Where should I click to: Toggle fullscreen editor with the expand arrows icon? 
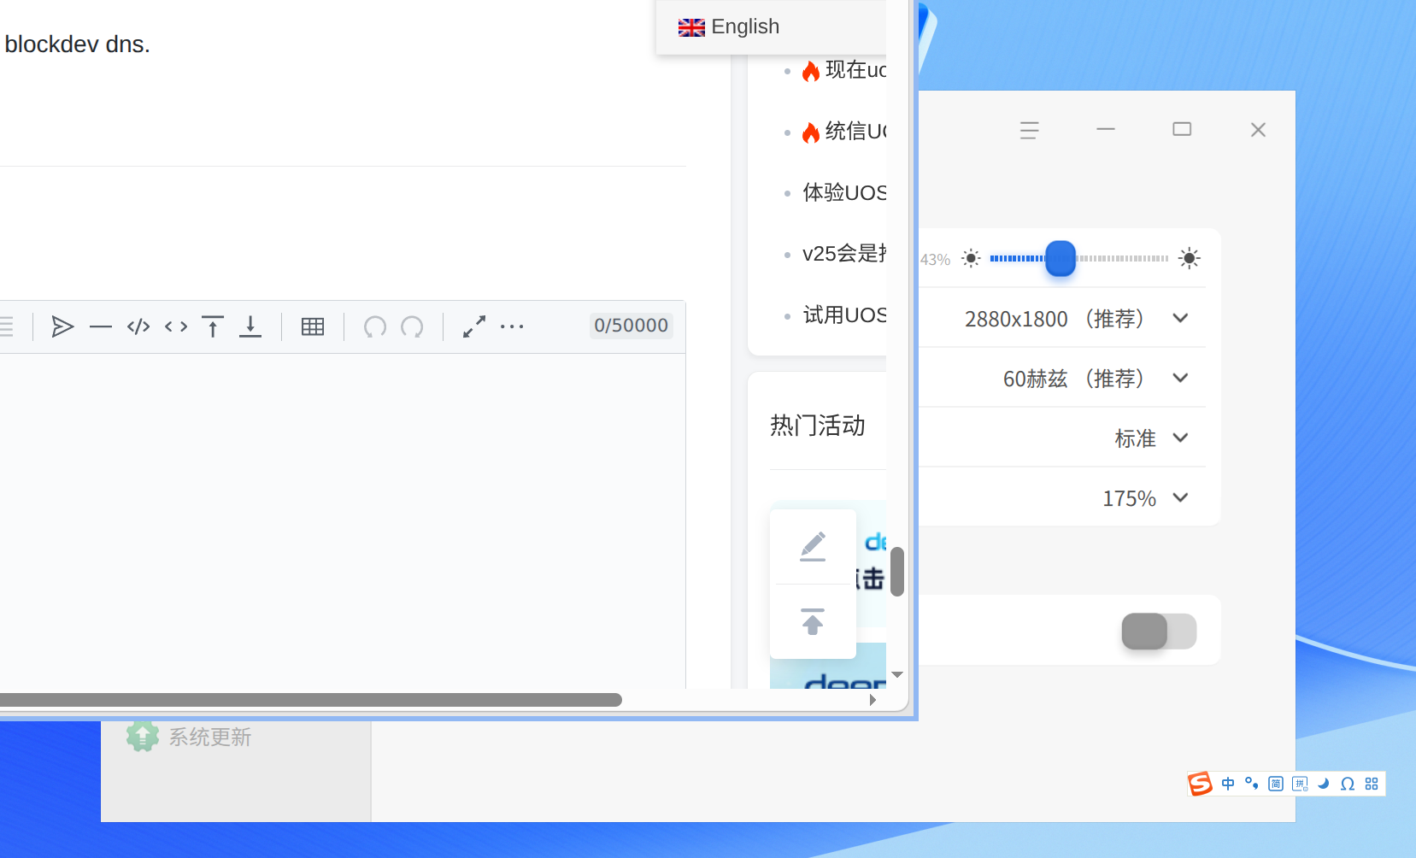point(474,326)
